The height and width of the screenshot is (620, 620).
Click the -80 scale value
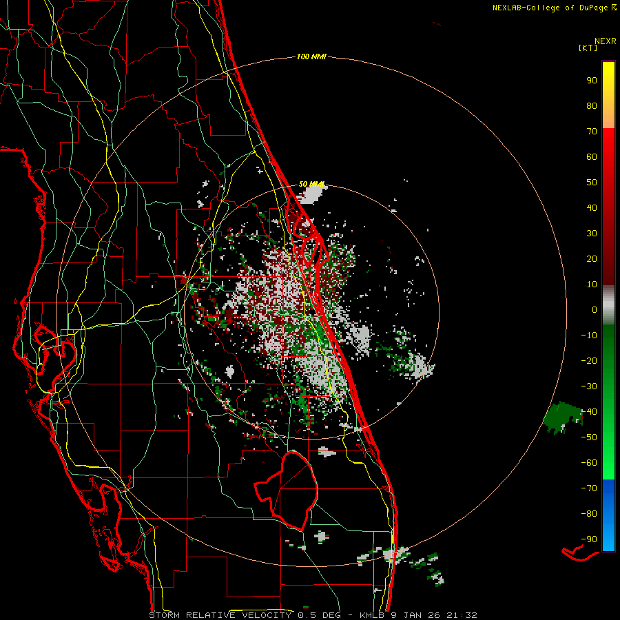pos(589,514)
